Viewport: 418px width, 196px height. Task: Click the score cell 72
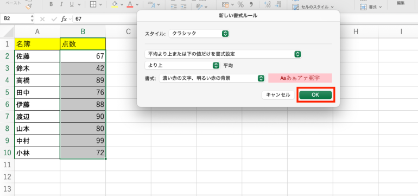click(83, 153)
